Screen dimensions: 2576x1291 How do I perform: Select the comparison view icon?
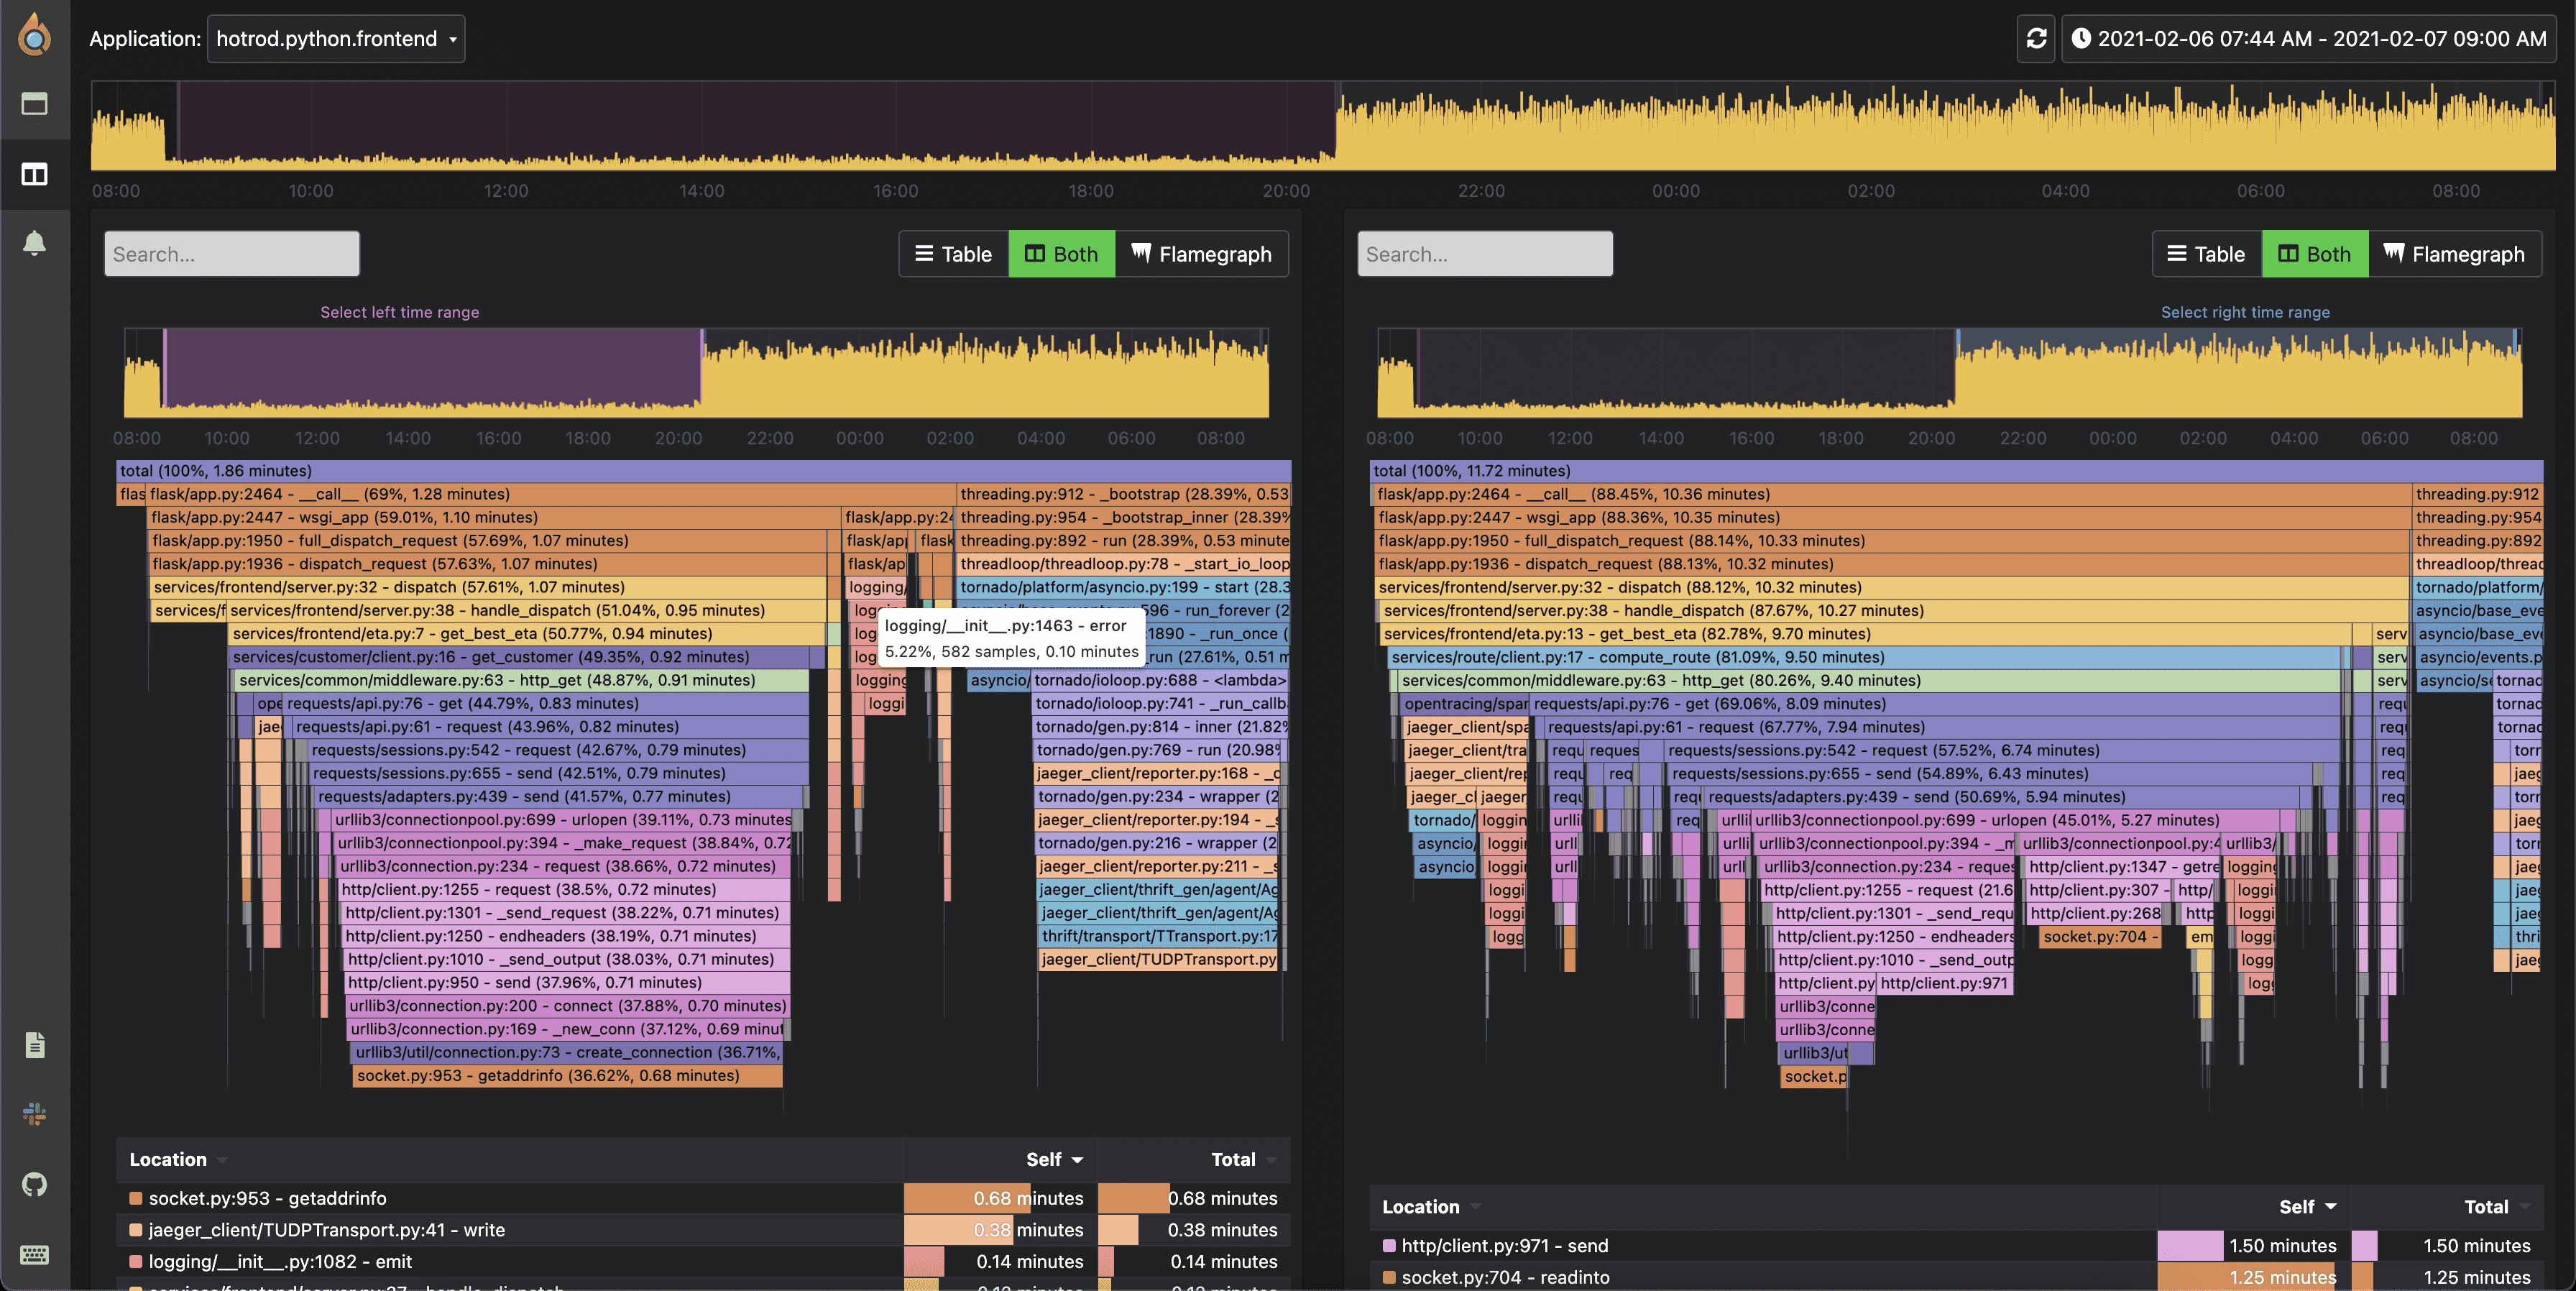(x=34, y=174)
